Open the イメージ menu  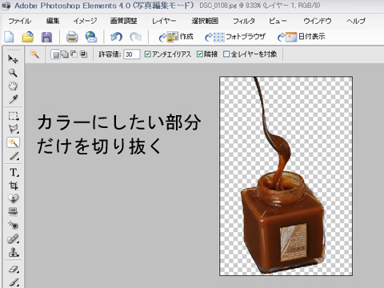(85, 21)
